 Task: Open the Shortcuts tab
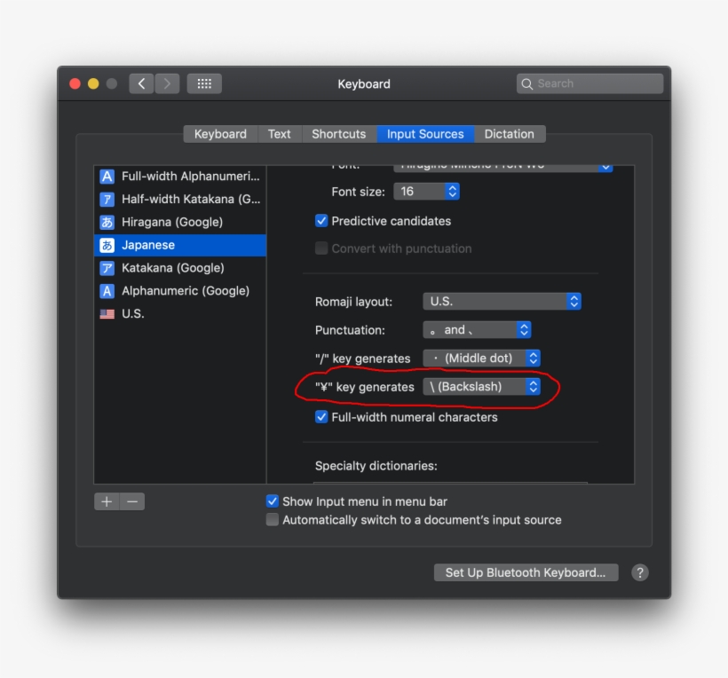(x=339, y=133)
